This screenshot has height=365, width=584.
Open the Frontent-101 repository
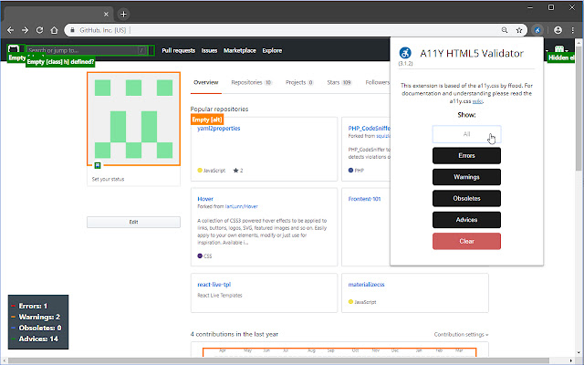364,199
